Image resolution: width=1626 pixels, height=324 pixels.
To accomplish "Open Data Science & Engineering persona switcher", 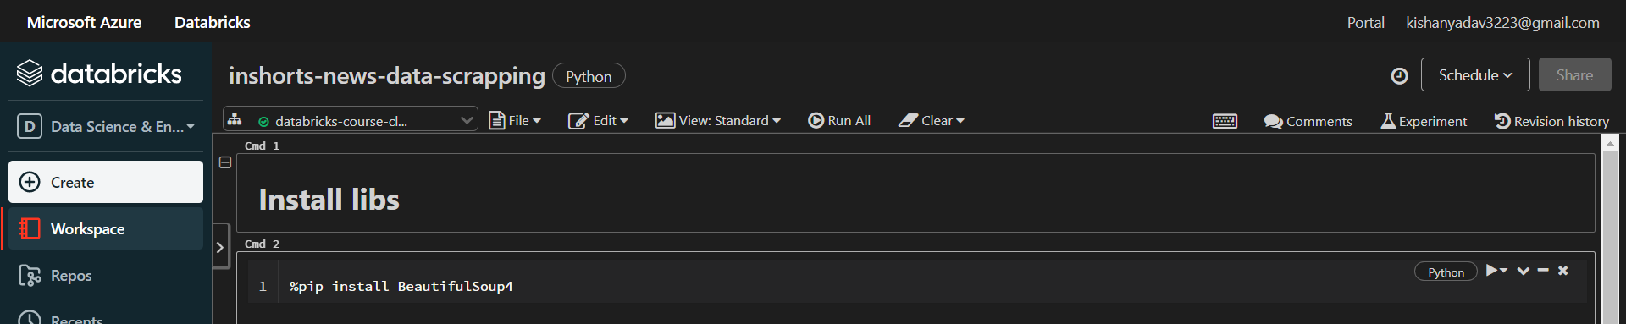I will [106, 126].
